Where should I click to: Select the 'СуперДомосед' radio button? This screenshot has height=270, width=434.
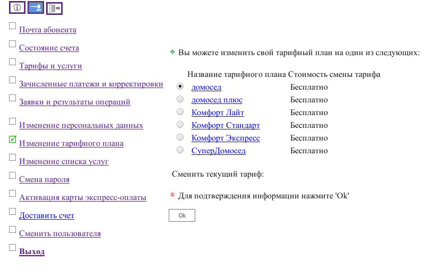coord(180,150)
